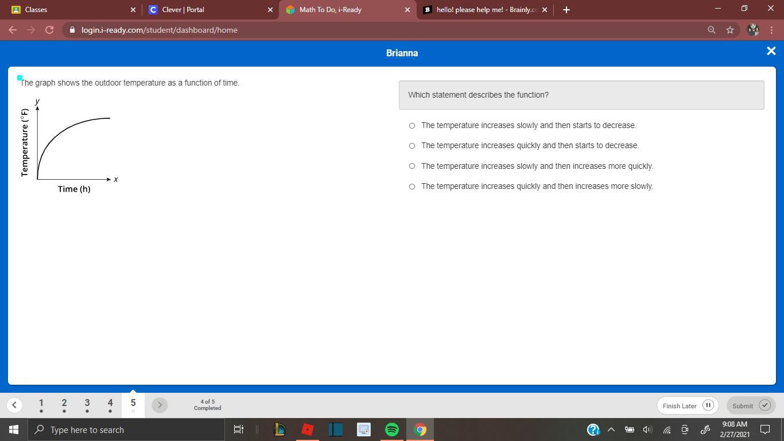Select 'increases slowly and then starts to decrease' option
Viewport: 784px width, 441px height.
point(412,126)
